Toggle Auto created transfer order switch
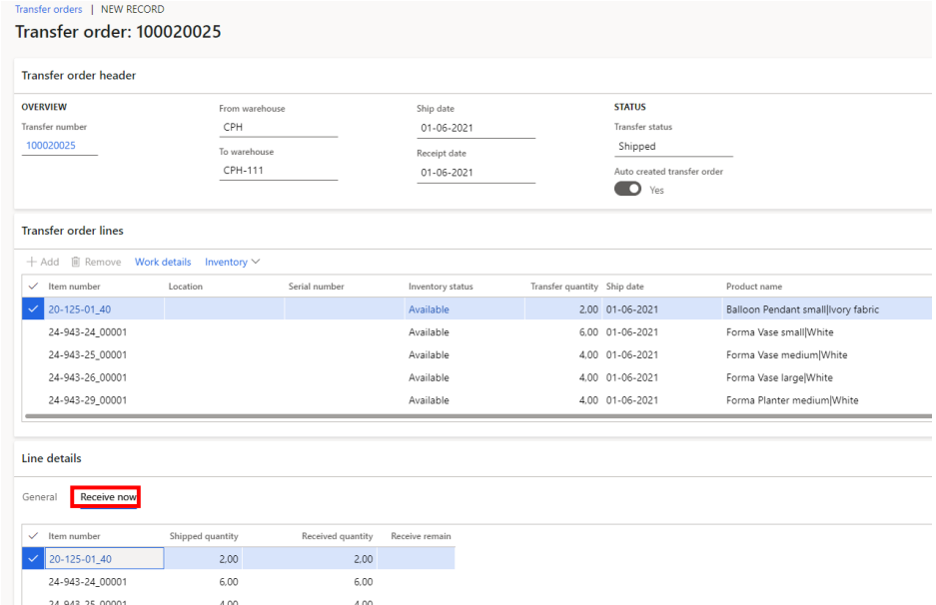 point(627,190)
